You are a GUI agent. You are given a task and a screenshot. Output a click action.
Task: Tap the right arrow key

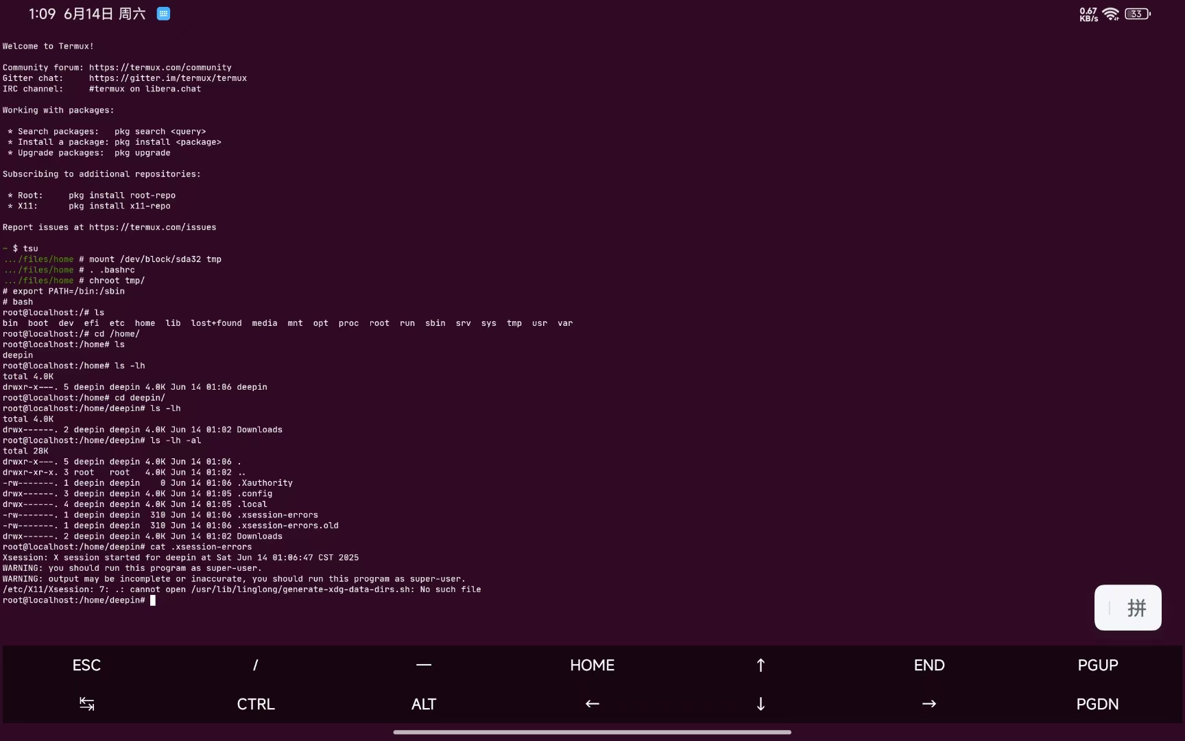pos(929,704)
